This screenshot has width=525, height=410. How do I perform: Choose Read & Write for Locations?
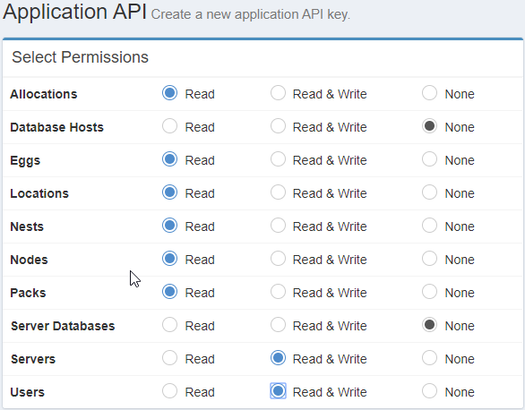[278, 192]
